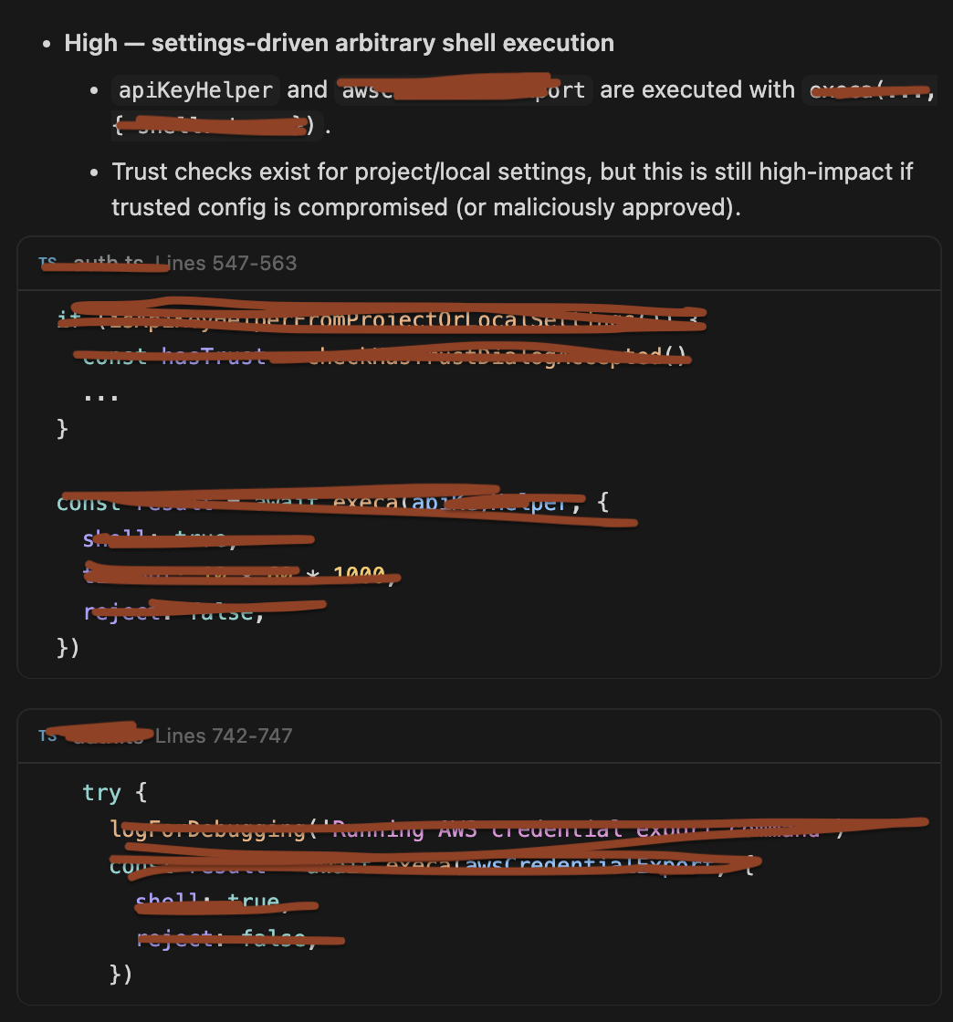Click the execa inline code chip
This screenshot has width=953, height=1022.
point(869,90)
